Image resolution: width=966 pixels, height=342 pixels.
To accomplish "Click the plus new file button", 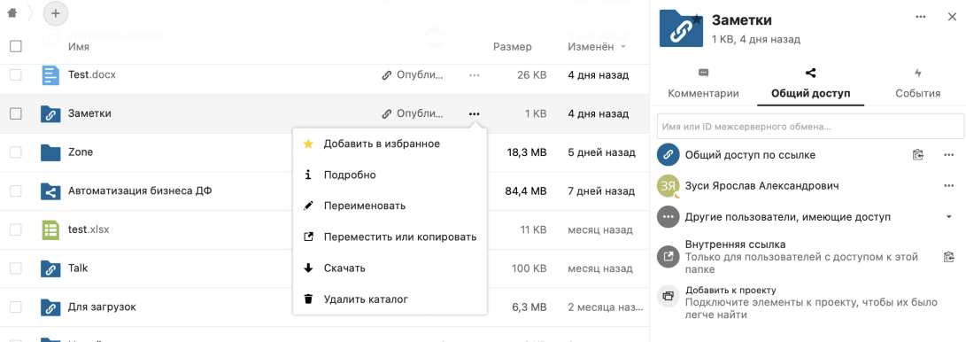I will point(56,13).
